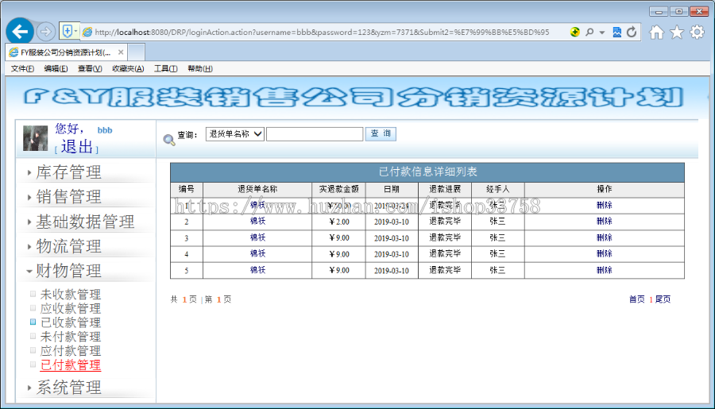Open the 帮助(H) menu
This screenshot has height=409, width=715.
click(199, 68)
